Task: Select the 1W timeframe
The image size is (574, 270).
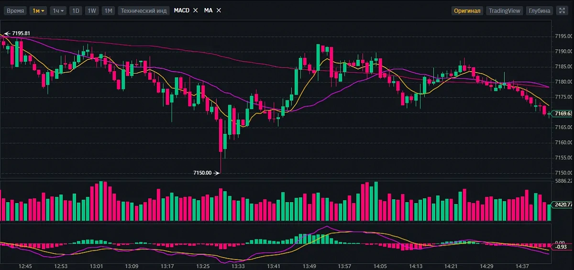Action: point(92,11)
